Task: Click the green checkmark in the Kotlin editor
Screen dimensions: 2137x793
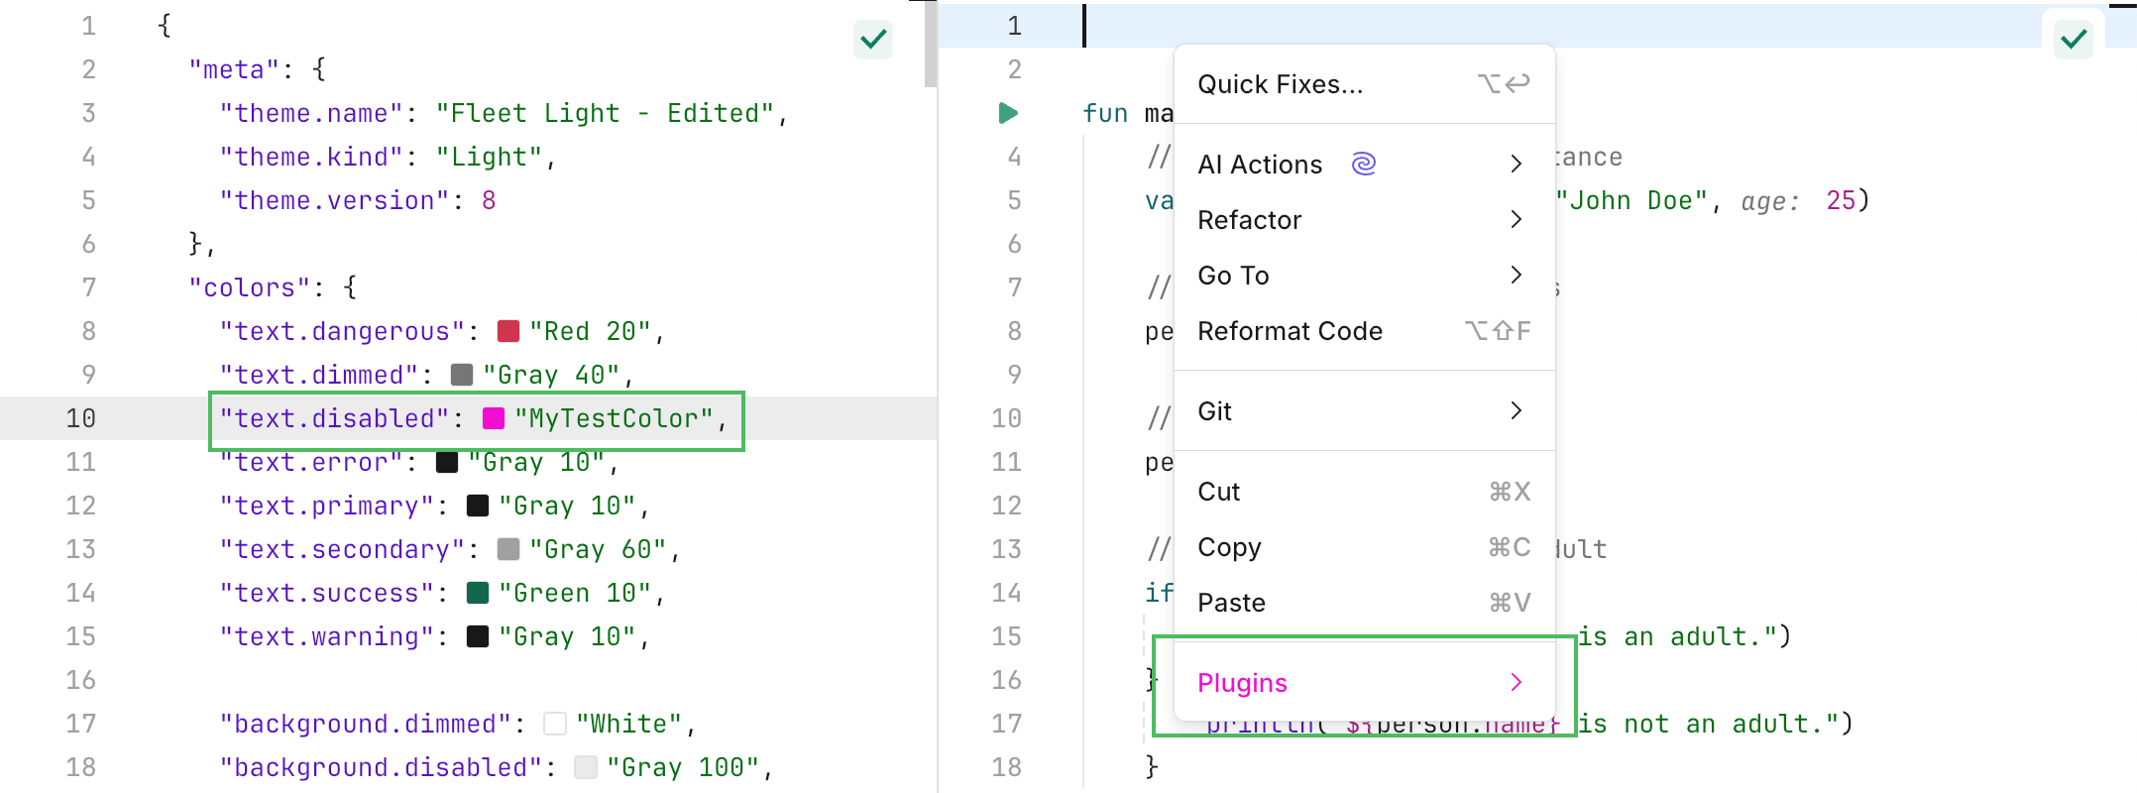Action: pyautogui.click(x=2074, y=40)
